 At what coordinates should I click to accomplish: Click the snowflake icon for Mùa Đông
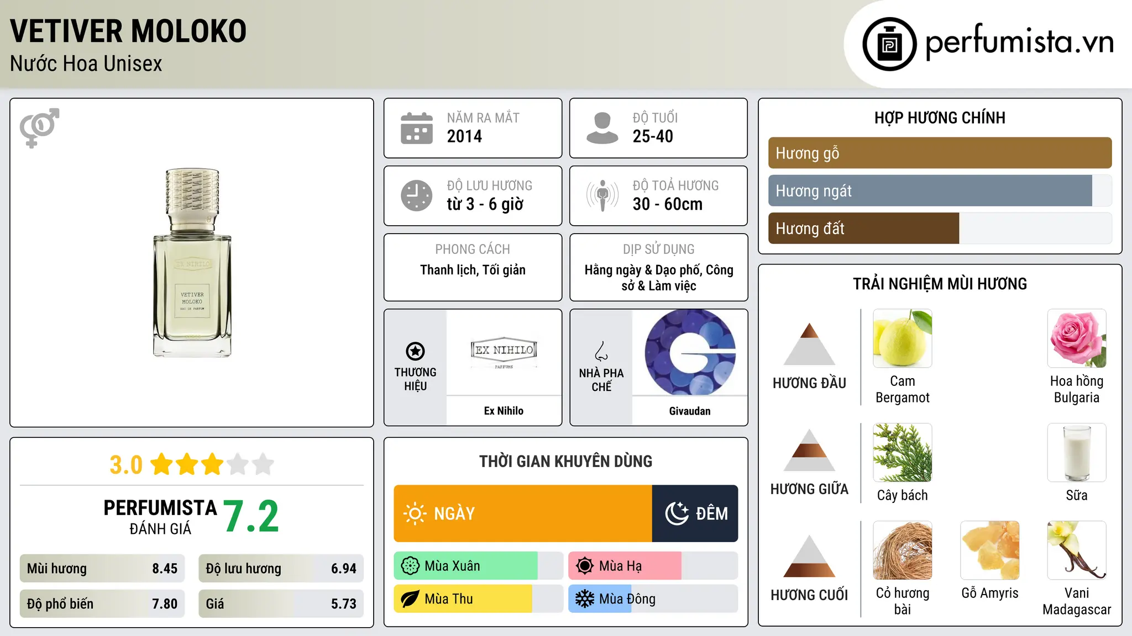pos(585,599)
